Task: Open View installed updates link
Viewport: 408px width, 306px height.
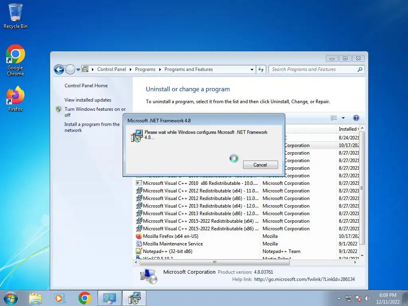Action: 88,100
